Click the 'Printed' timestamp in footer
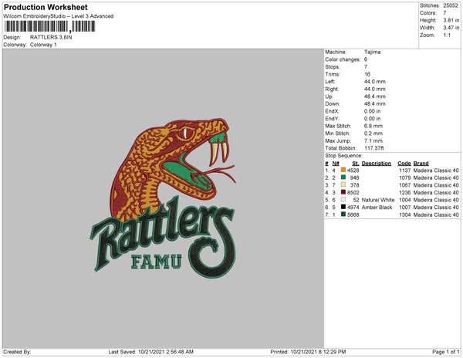 [x=308, y=352]
